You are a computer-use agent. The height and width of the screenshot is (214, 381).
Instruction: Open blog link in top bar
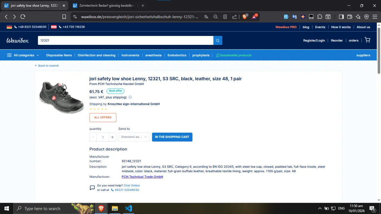coord(306,27)
